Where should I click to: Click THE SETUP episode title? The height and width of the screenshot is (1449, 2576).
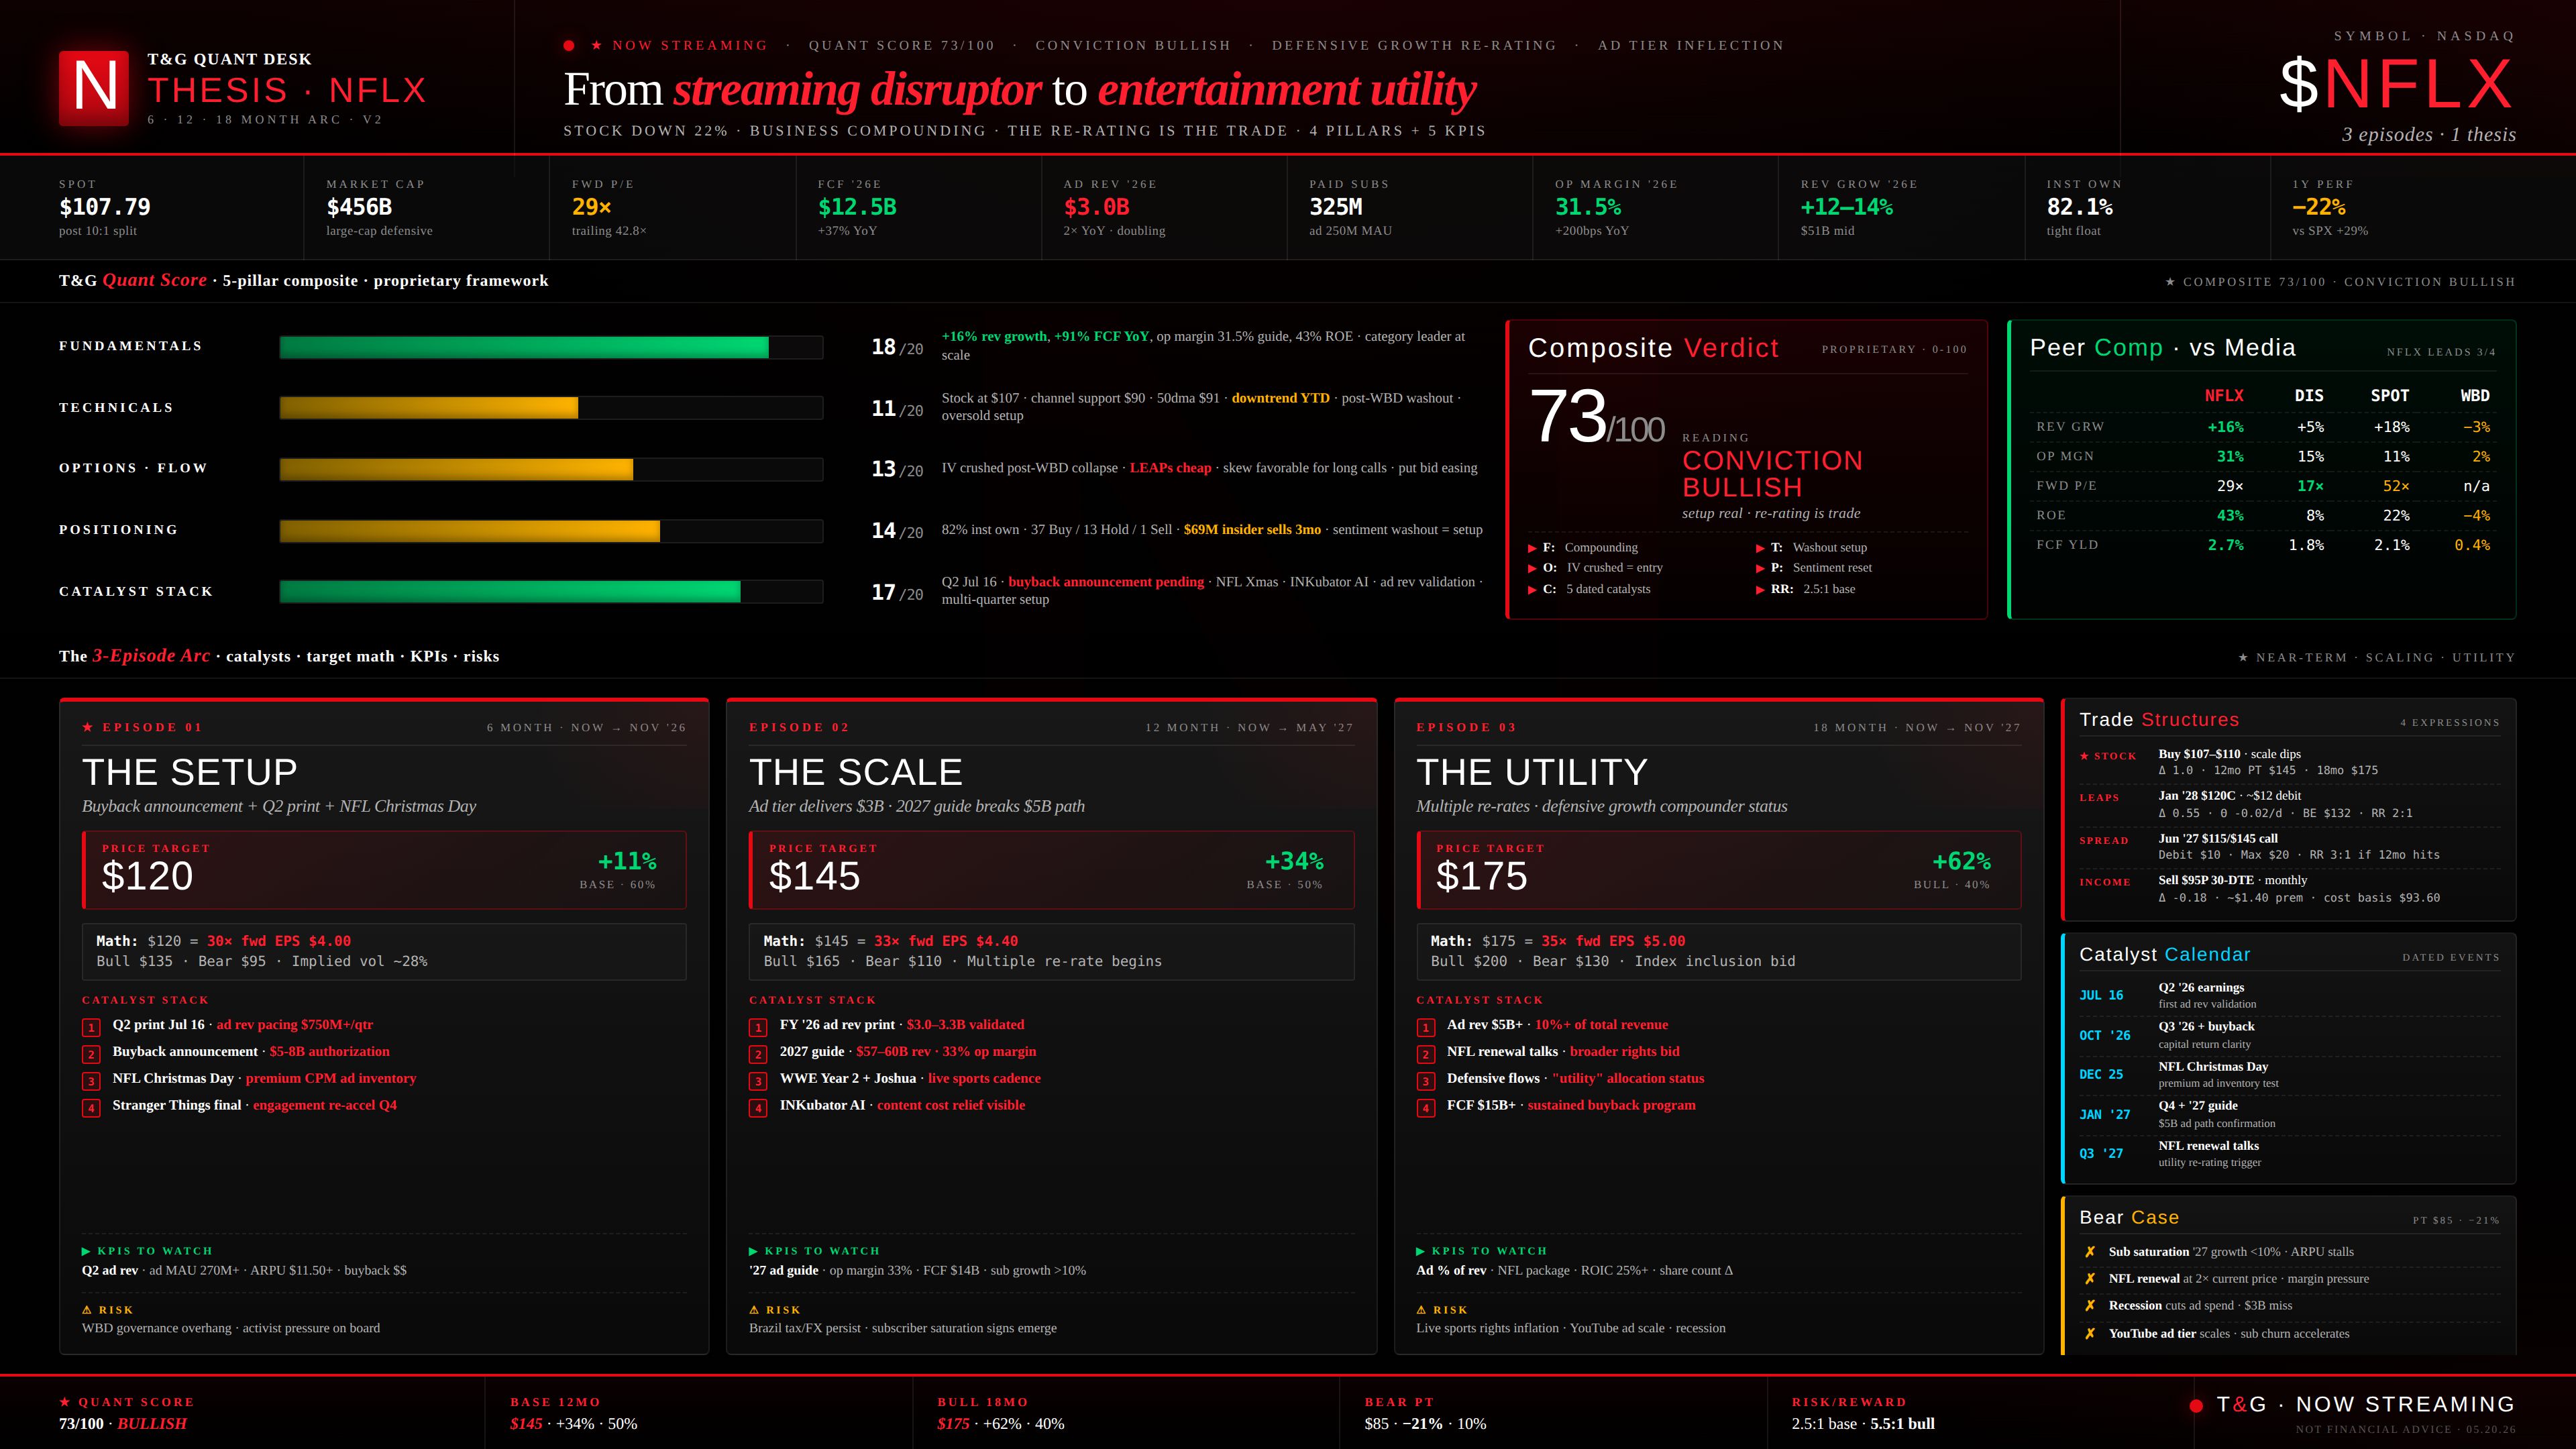[x=190, y=772]
